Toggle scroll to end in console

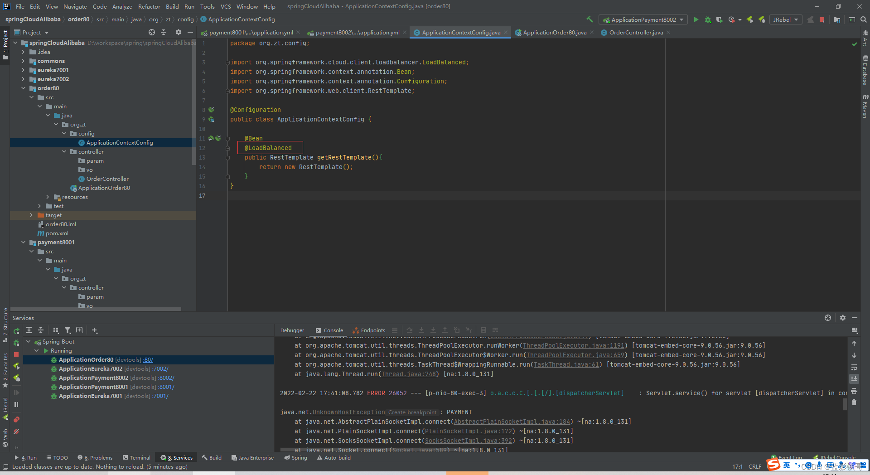854,379
